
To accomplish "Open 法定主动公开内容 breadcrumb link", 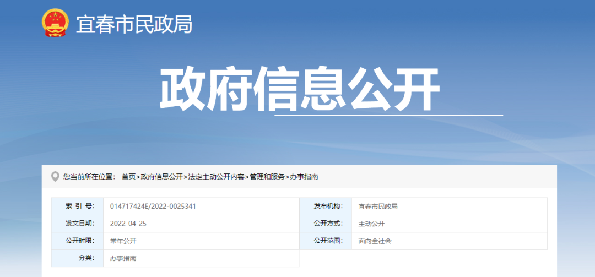I will [216, 177].
